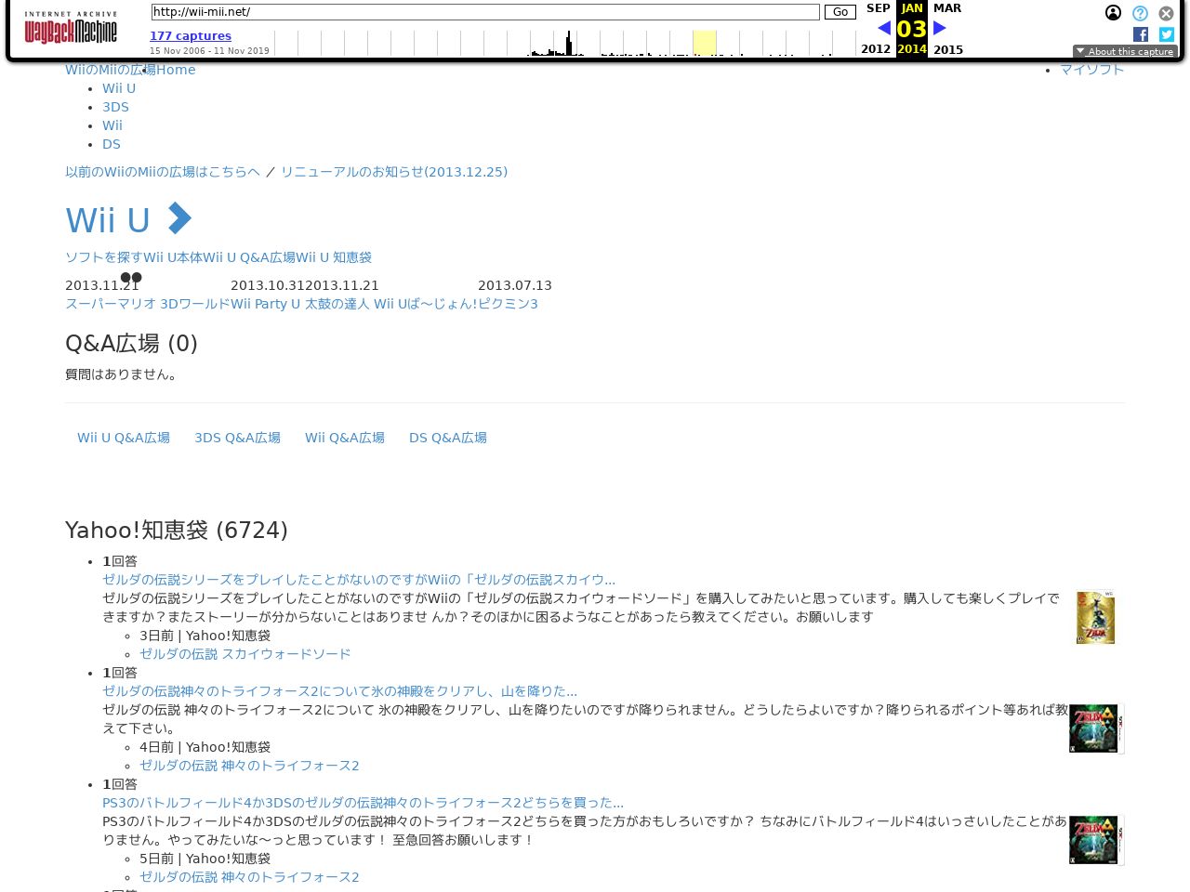Image resolution: width=1190 pixels, height=892 pixels.
Task: Switch to Wii U Q&A広場 tab
Action: (124, 438)
